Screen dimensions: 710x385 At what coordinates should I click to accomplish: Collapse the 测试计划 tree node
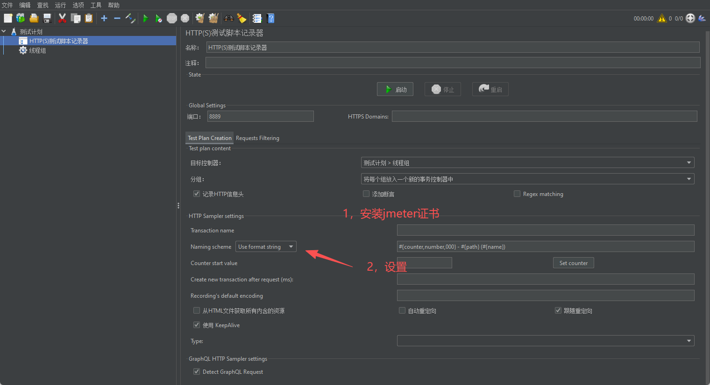pyautogui.click(x=4, y=32)
